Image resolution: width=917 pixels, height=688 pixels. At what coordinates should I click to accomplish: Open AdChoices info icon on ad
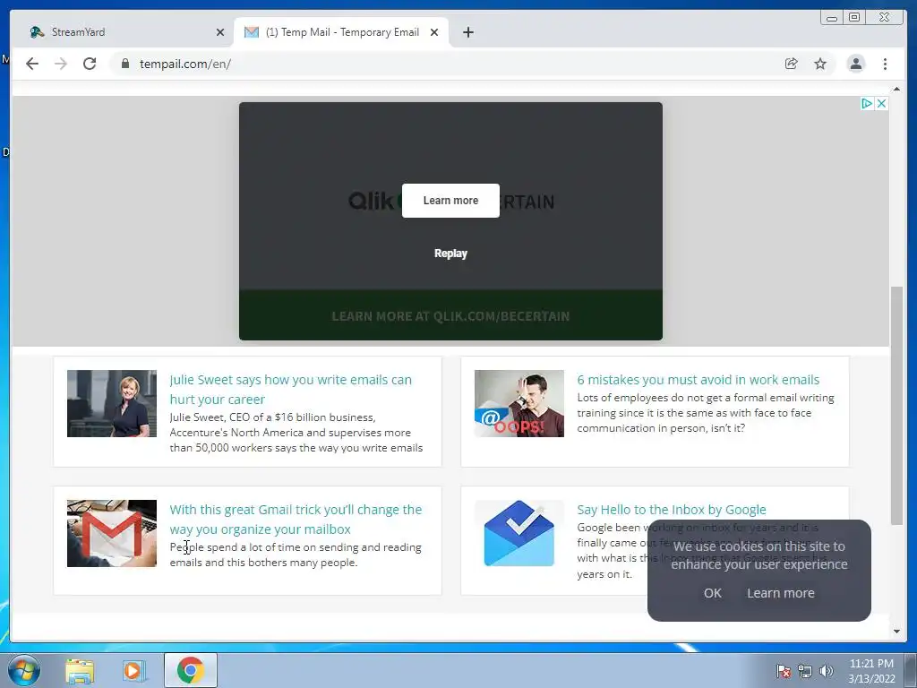tap(867, 104)
